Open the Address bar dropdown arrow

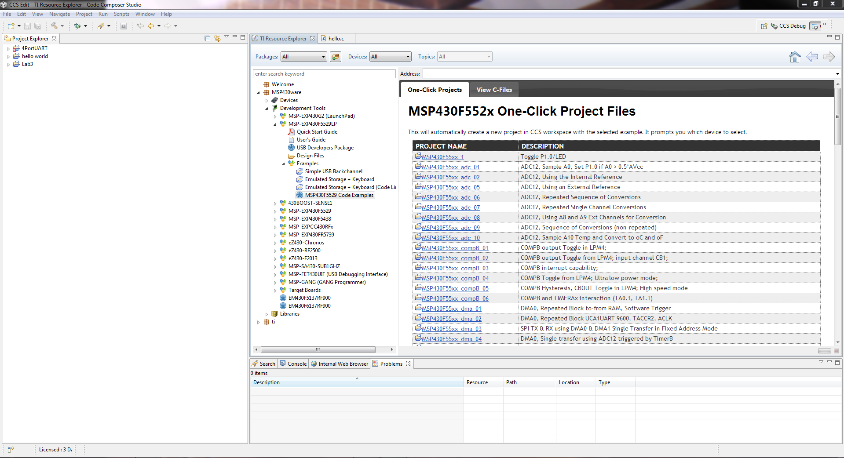837,74
